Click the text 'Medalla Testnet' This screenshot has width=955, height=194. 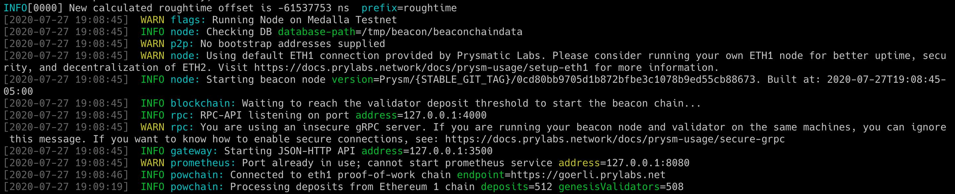tap(352, 20)
